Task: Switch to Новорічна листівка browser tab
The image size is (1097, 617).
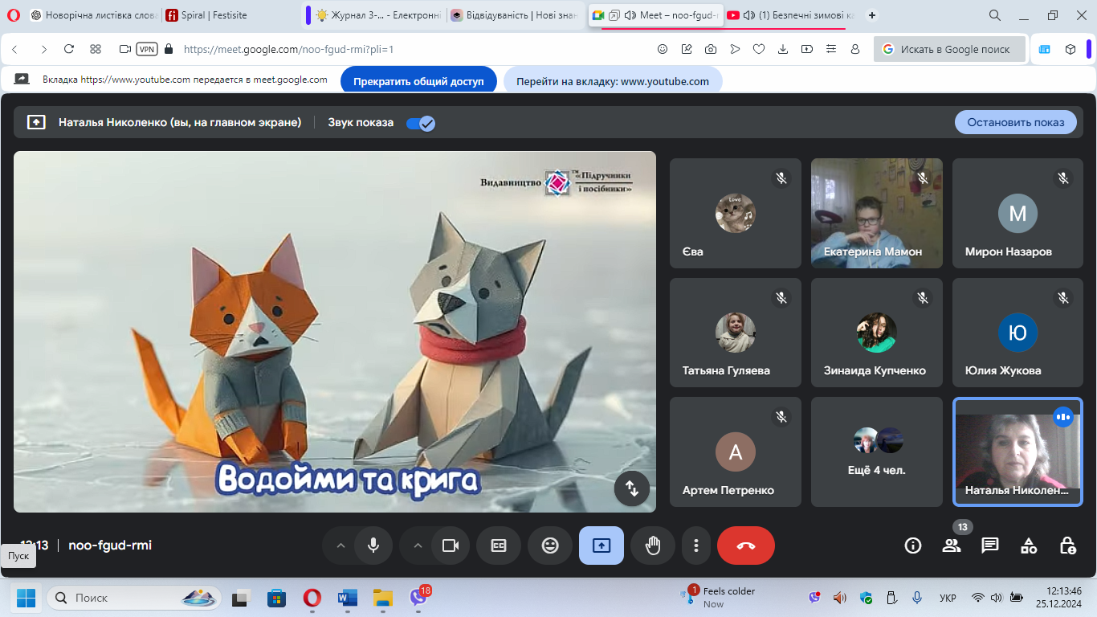Action: [x=94, y=15]
